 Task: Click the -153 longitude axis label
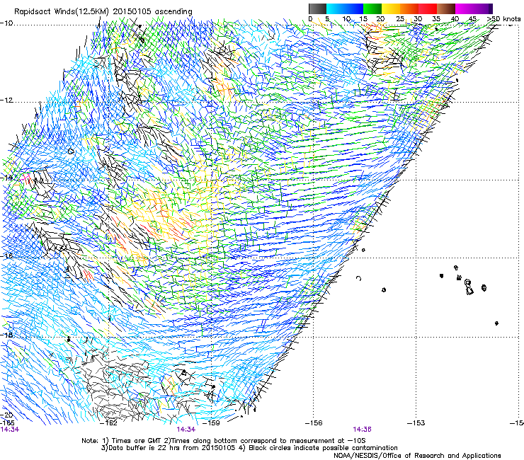click(416, 423)
